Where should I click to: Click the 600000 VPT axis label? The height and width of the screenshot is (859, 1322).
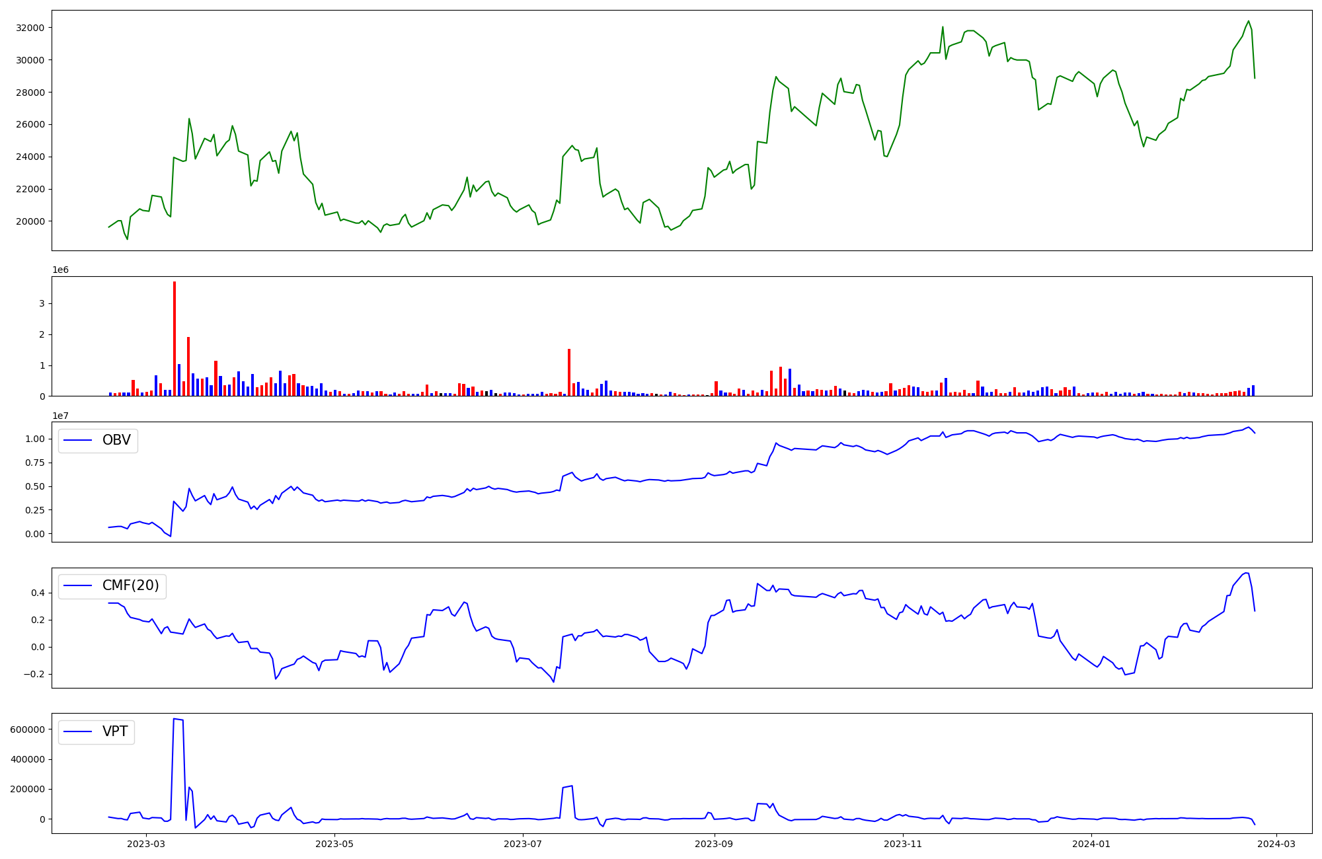28,729
